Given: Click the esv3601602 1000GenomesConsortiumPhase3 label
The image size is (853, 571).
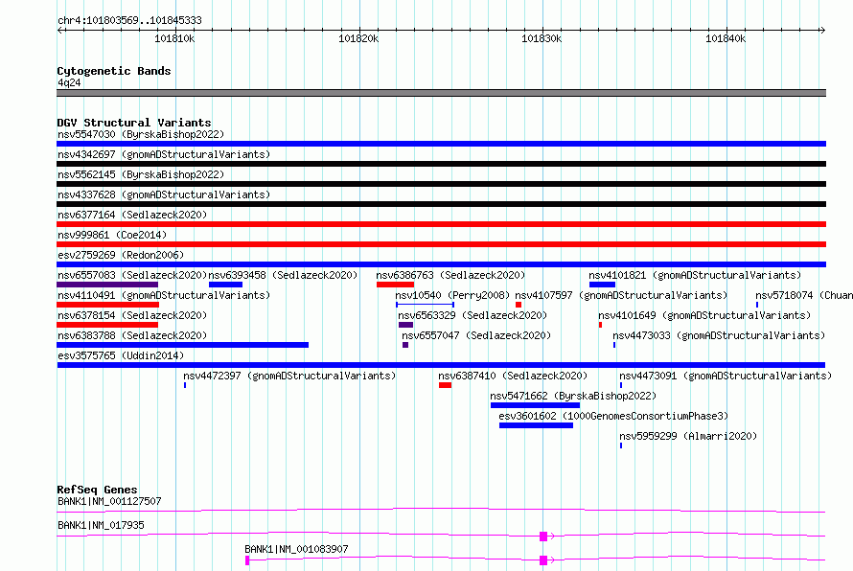Looking at the screenshot, I should pos(613,416).
